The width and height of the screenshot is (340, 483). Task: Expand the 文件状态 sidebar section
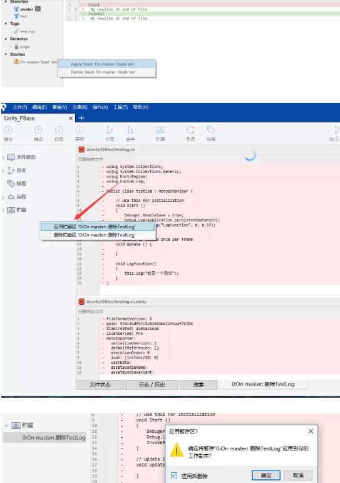(x=3, y=157)
